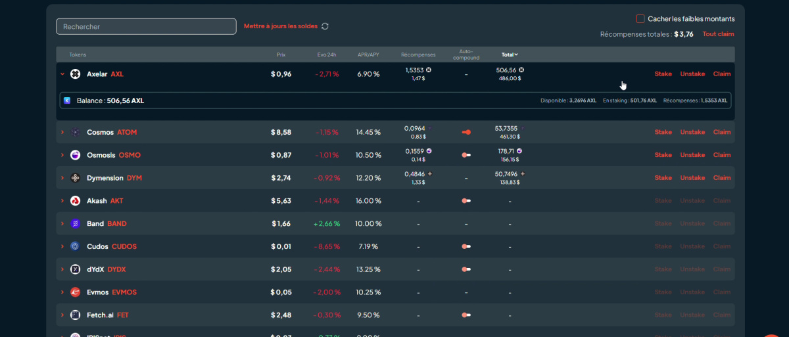This screenshot has height=337, width=789.
Task: Click the dYdX DYDX token icon
Action: (x=75, y=269)
